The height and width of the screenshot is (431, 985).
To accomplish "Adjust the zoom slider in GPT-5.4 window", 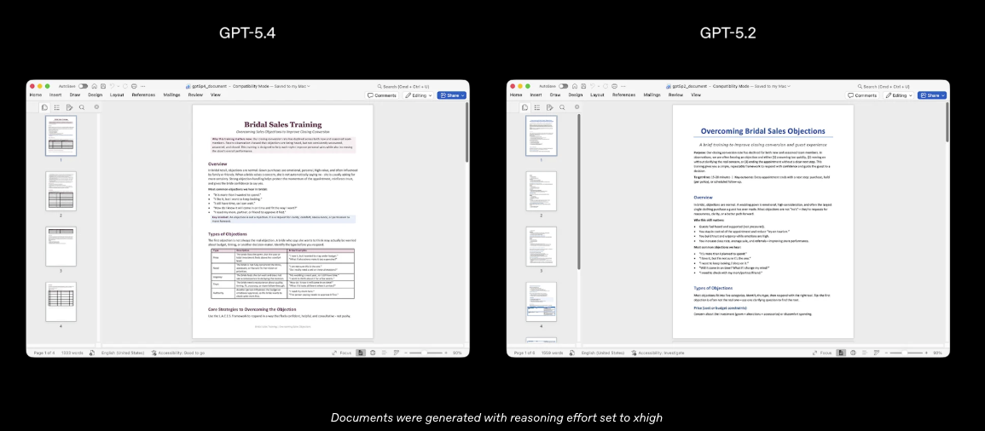I will 425,353.
